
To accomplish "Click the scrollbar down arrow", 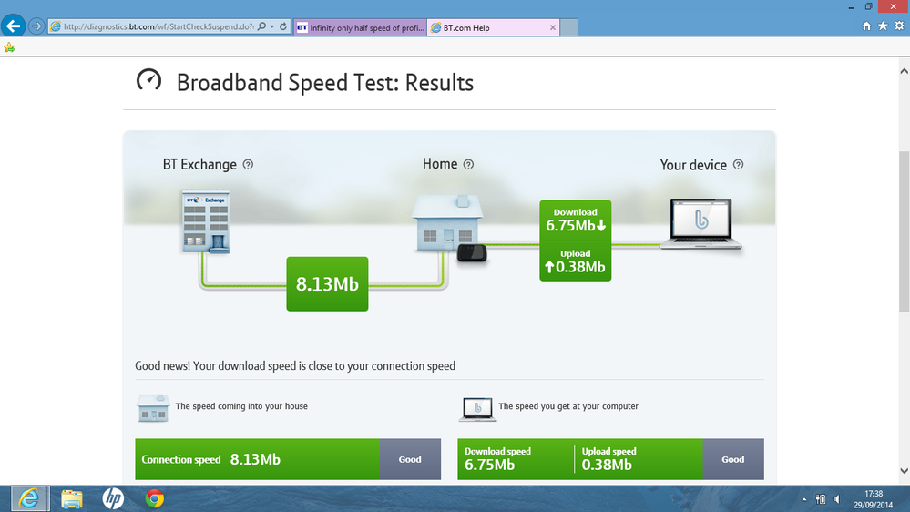I will (905, 471).
